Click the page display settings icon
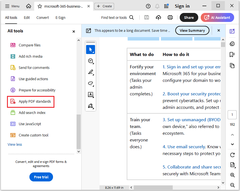Viewport: 240px width, 191px height. pyautogui.click(x=232, y=165)
